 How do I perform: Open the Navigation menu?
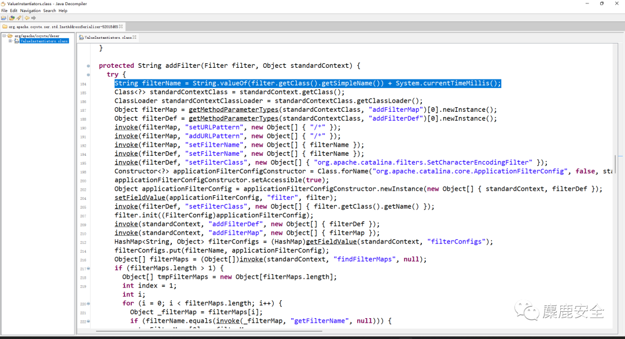click(30, 11)
